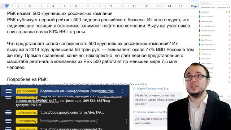This screenshot has height=130, width=231.
Task: Click justeconomy badge on the highlighted message
Action: pos(27,91)
